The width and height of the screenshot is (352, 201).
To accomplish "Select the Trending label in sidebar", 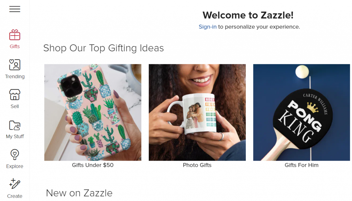I will pos(15,76).
